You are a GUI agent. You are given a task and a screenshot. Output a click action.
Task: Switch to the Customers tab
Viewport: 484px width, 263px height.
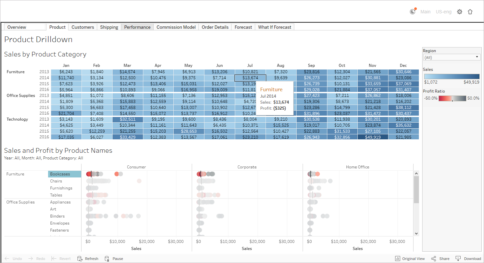(83, 27)
